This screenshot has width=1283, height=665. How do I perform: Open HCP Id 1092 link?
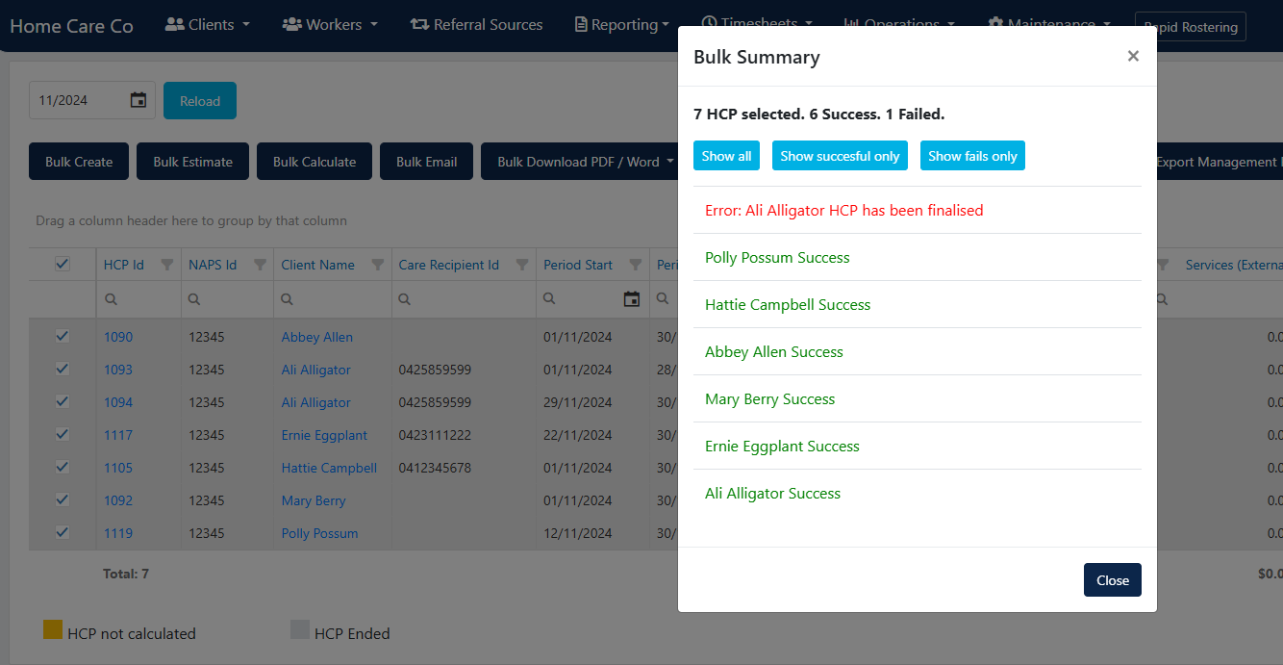tap(118, 500)
